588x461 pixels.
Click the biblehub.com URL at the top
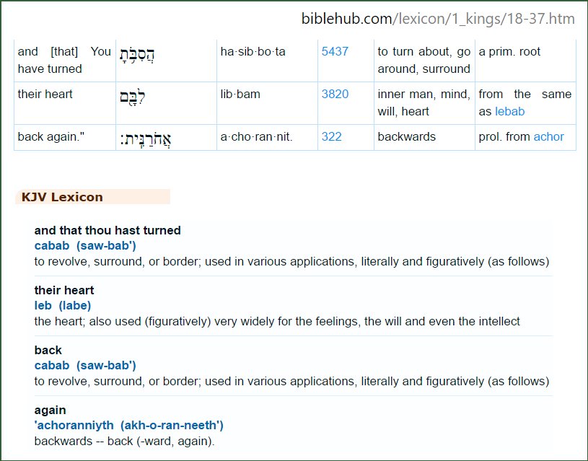pyautogui.click(x=438, y=19)
